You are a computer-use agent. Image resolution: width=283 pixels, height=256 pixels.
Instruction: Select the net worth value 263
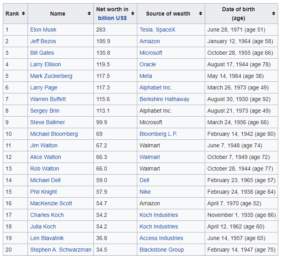tap(101, 30)
